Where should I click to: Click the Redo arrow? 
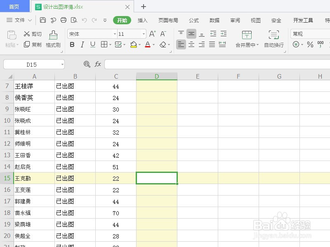[x=94, y=20]
